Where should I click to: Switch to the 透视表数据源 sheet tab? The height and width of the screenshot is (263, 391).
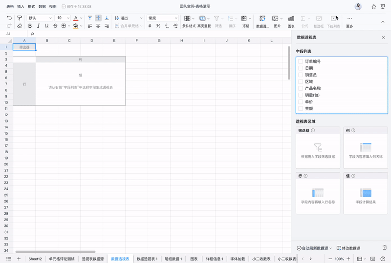[93, 259]
